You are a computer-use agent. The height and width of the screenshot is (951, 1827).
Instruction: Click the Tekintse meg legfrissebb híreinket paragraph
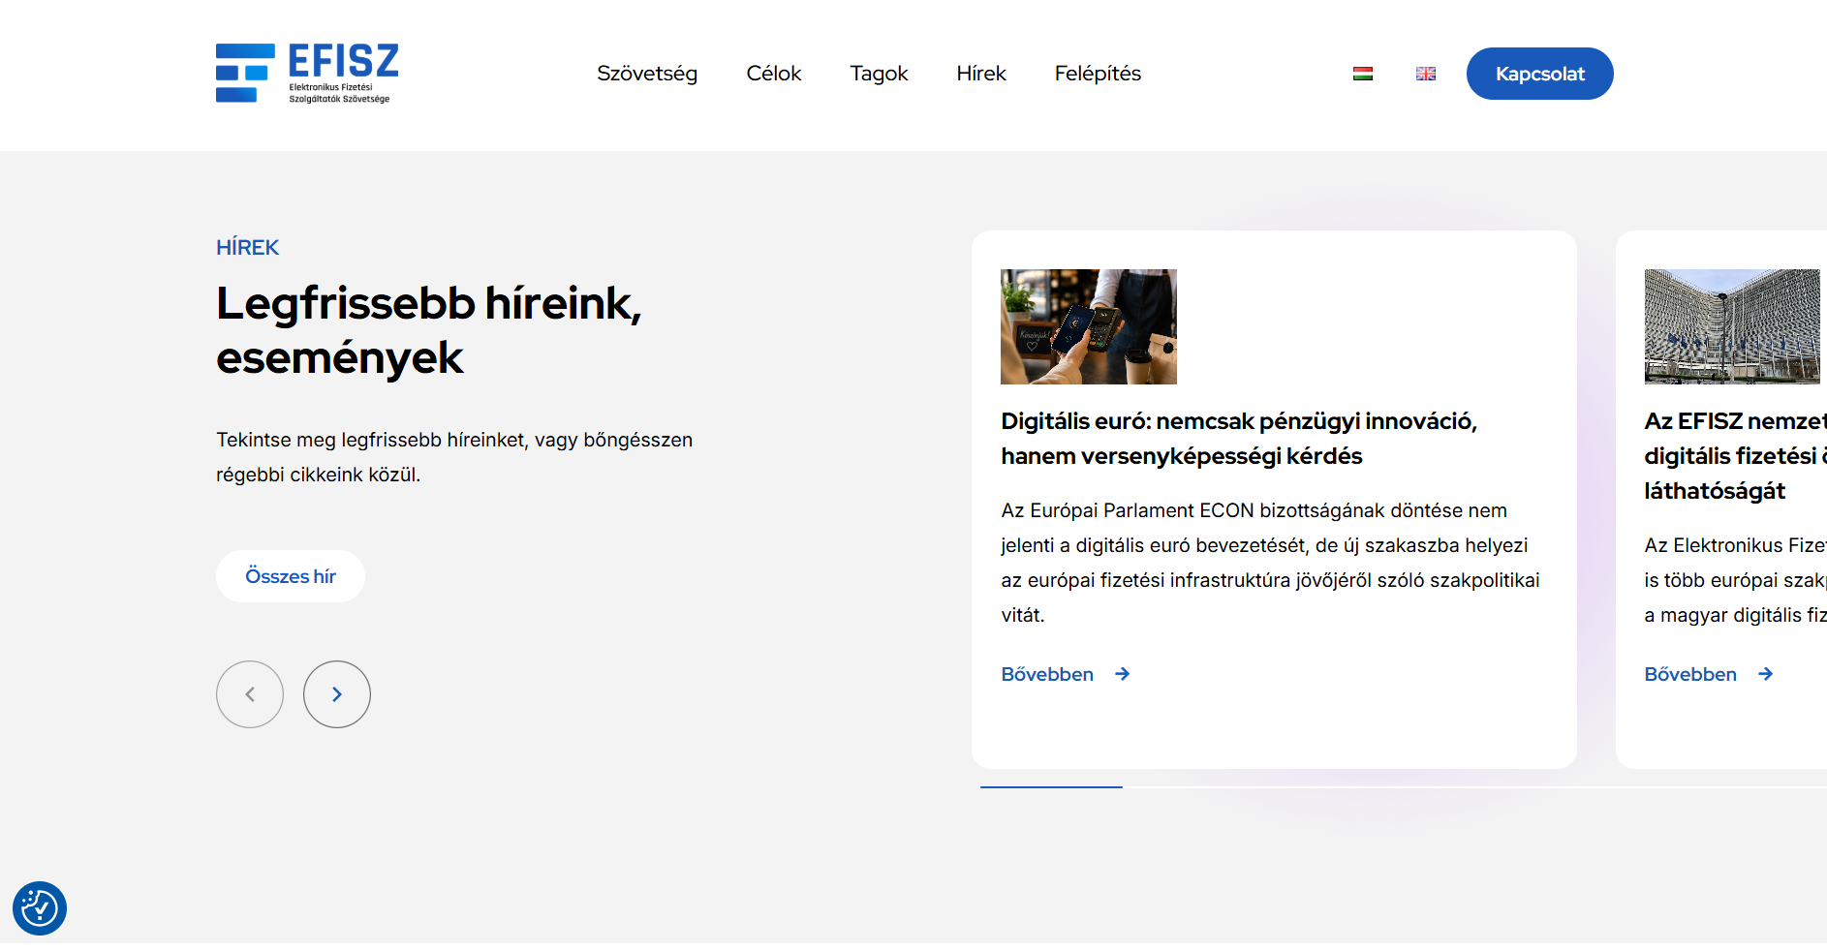pyautogui.click(x=454, y=457)
